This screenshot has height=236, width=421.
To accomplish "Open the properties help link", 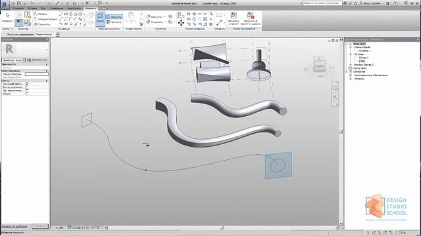I will [14, 226].
